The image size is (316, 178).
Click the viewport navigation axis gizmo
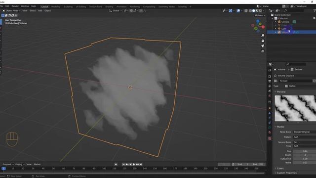click(x=258, y=26)
